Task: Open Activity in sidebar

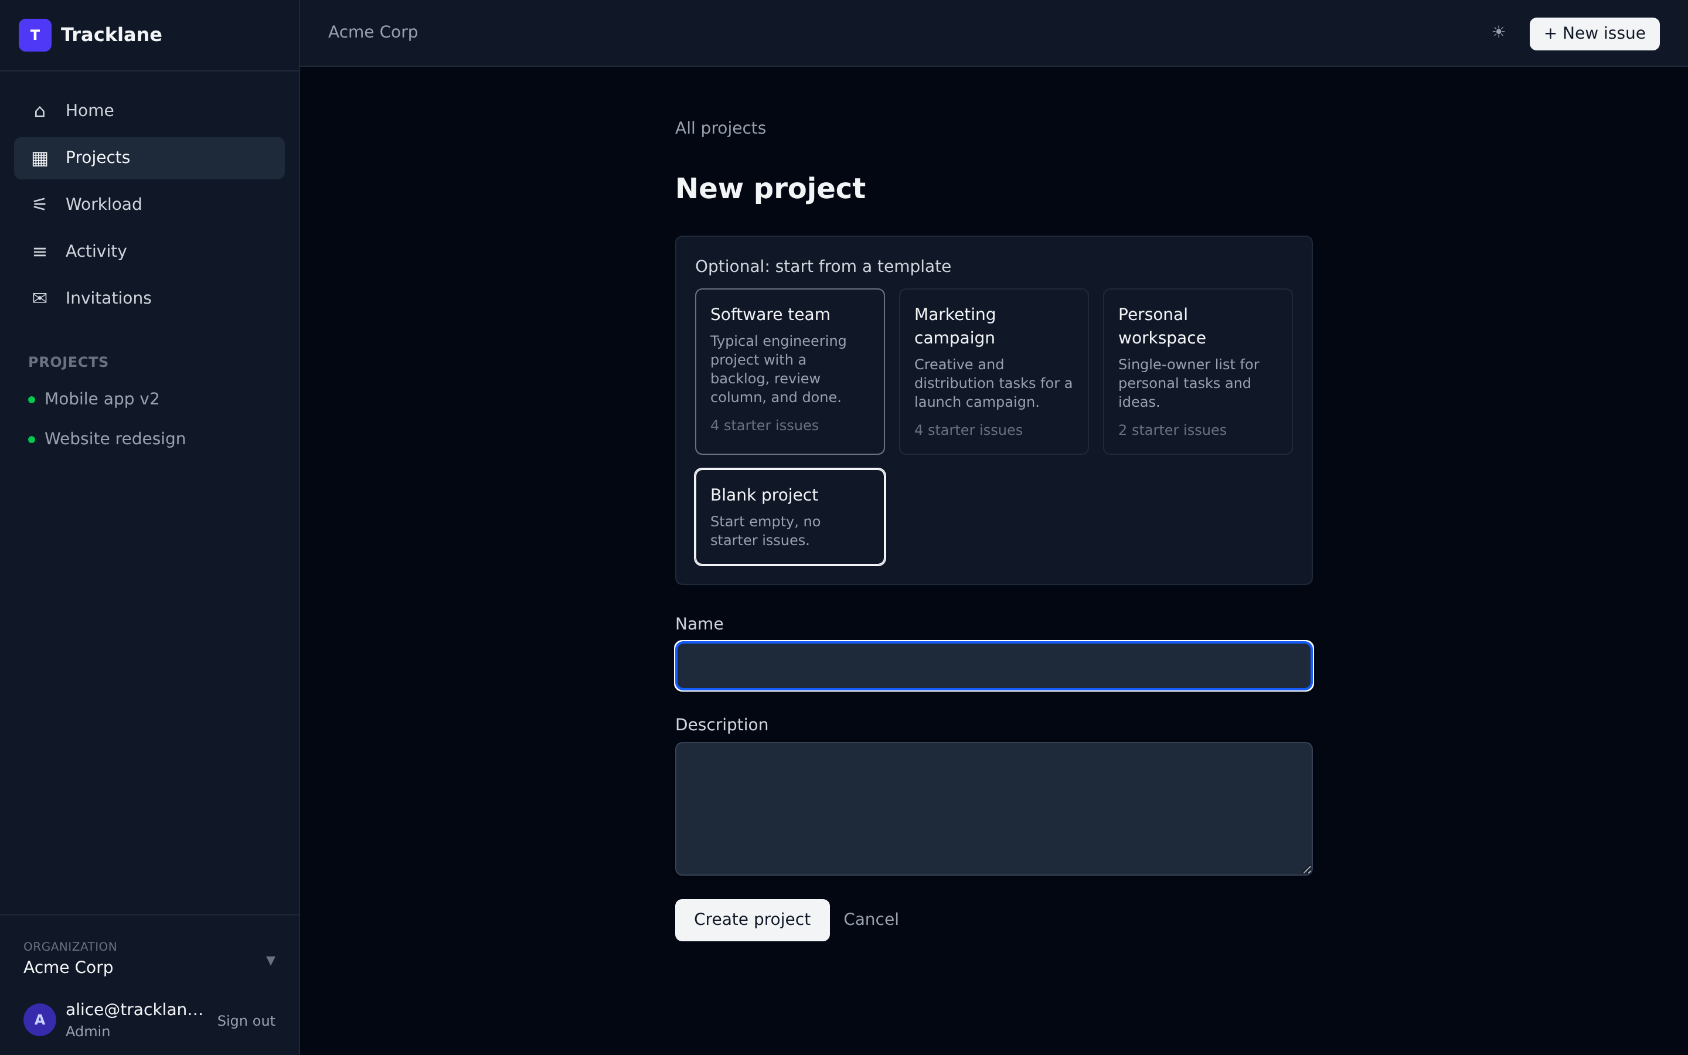Action: click(149, 251)
